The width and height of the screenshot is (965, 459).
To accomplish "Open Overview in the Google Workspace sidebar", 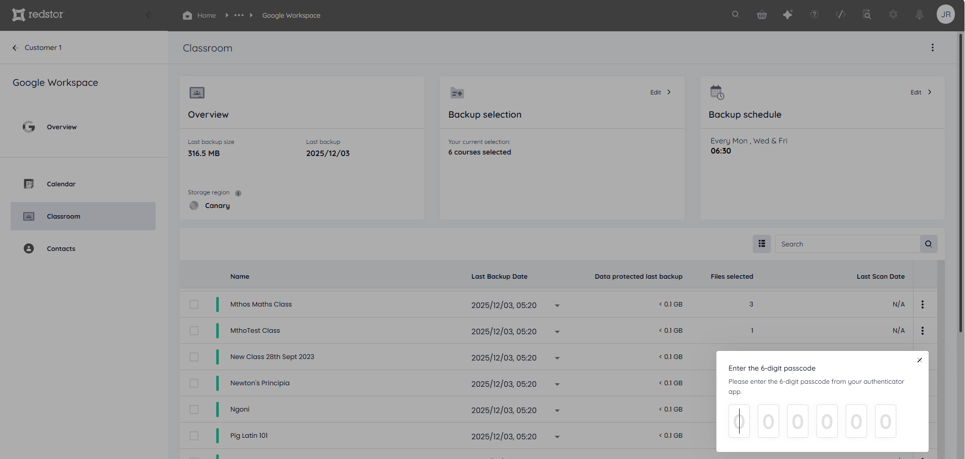I will pos(83,127).
